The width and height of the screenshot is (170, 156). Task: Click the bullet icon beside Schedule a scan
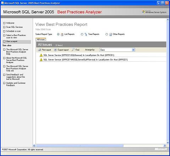(4, 31)
